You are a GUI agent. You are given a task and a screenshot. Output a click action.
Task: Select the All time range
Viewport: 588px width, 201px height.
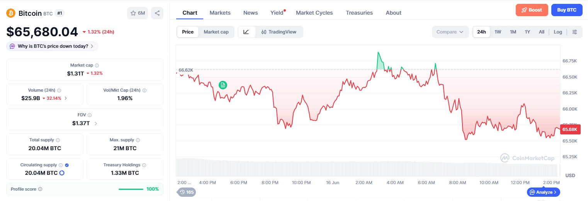(542, 32)
